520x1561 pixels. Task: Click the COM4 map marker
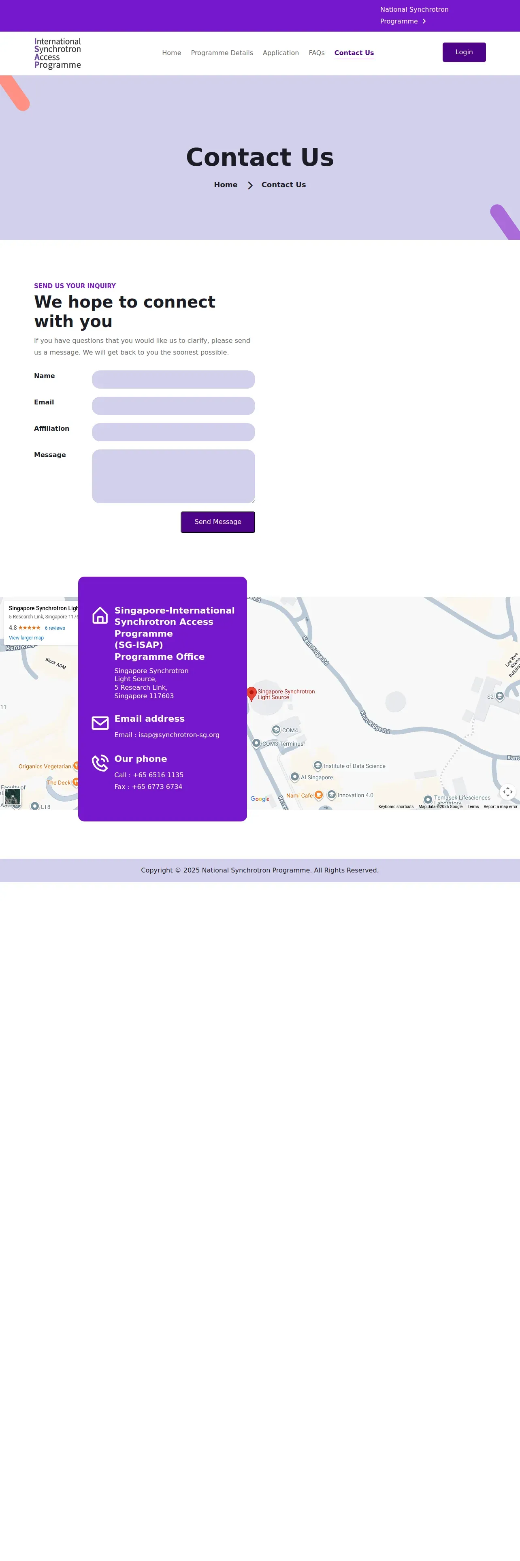276,730
